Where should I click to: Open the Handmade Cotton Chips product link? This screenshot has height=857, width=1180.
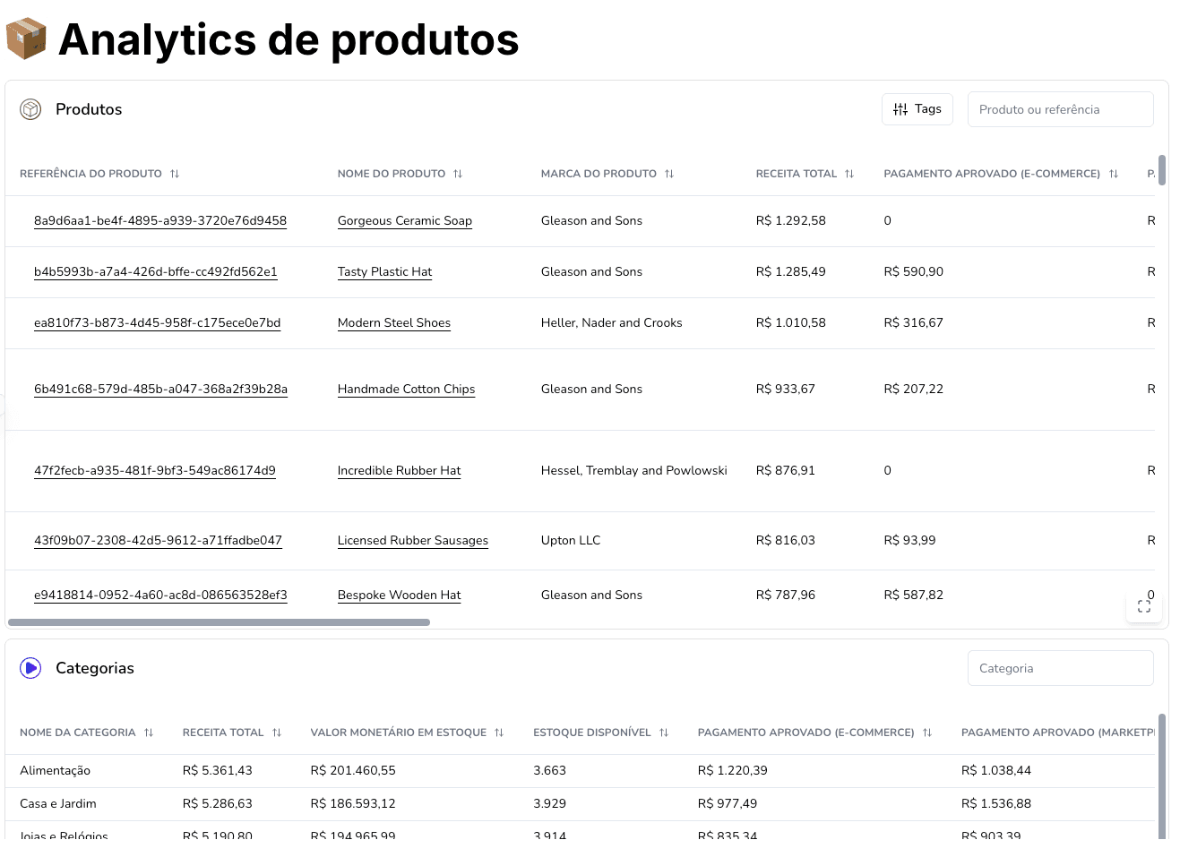point(407,390)
